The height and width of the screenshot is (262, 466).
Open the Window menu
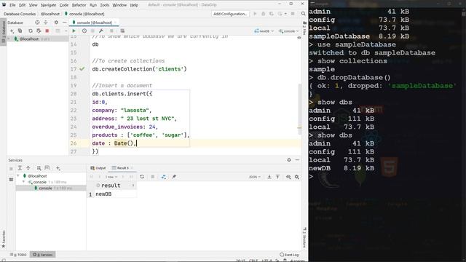pos(119,5)
